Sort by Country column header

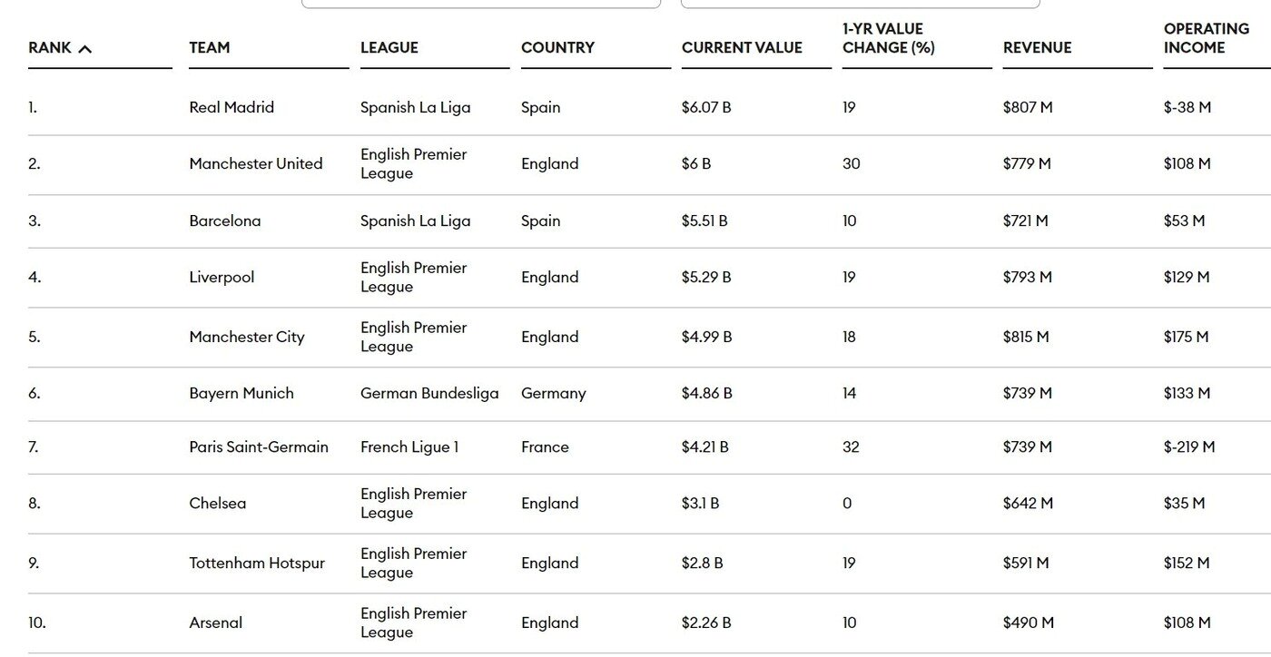[x=557, y=48]
